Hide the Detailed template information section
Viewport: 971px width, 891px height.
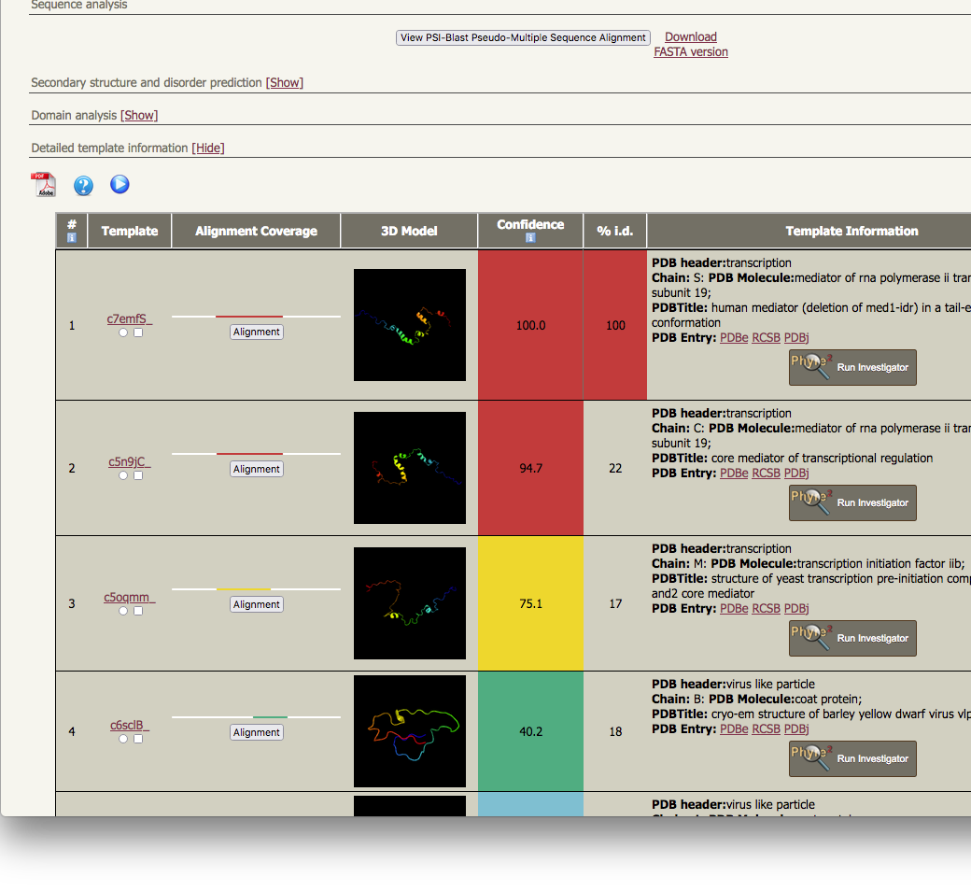coord(208,148)
